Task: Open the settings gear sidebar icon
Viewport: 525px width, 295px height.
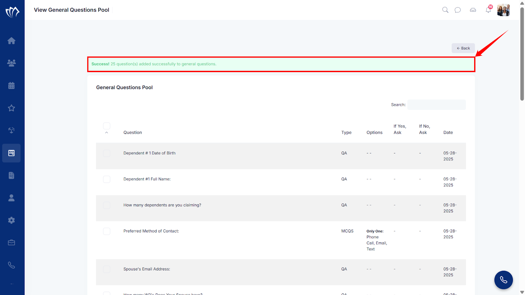Action: 11,220
